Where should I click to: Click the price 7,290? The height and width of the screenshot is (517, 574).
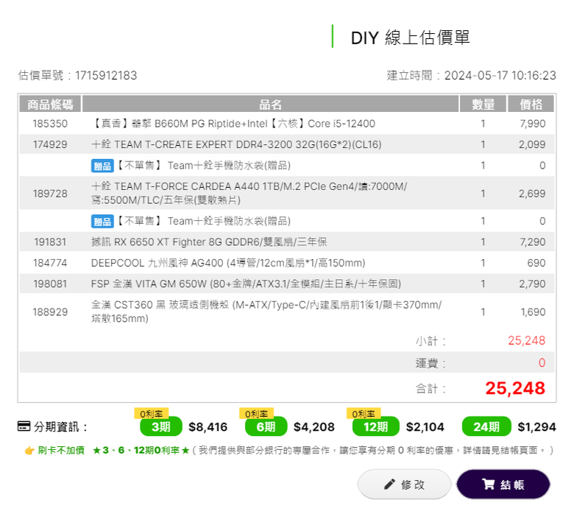(x=533, y=242)
